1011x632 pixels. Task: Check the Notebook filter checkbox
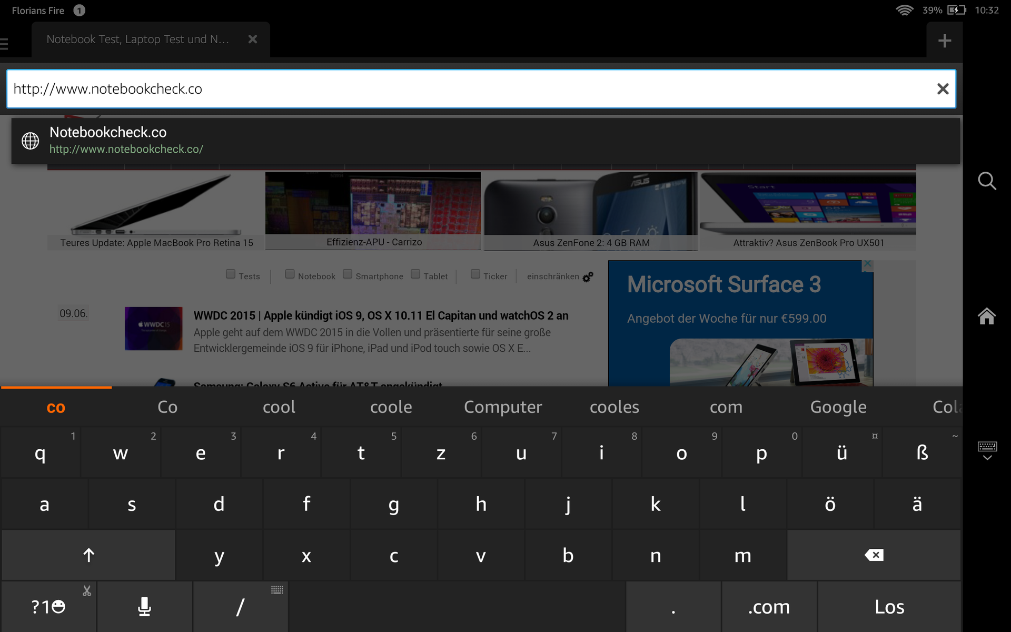(x=290, y=274)
